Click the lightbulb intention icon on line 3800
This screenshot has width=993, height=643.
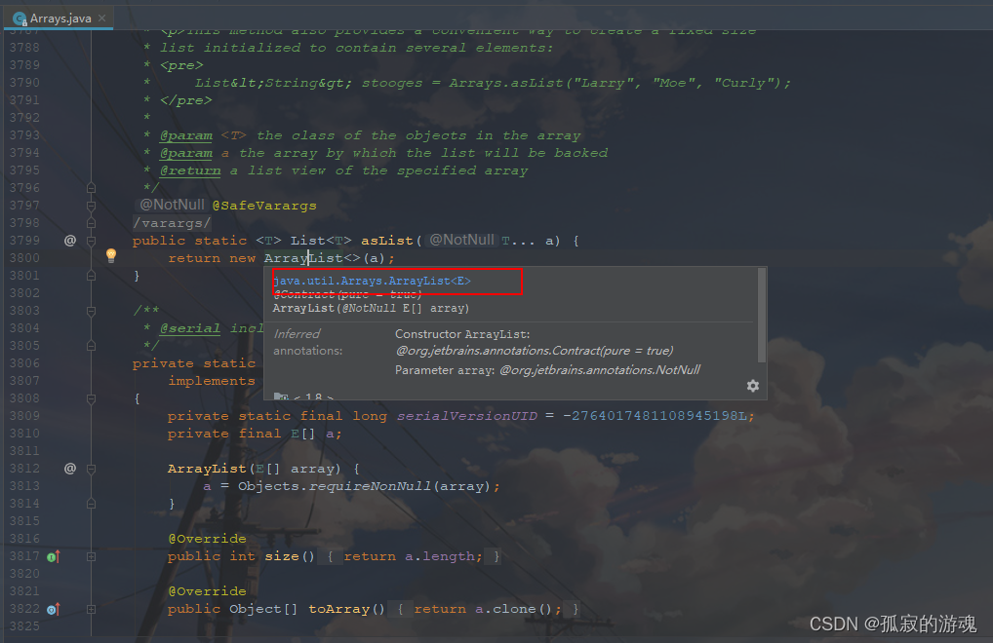pyautogui.click(x=111, y=256)
